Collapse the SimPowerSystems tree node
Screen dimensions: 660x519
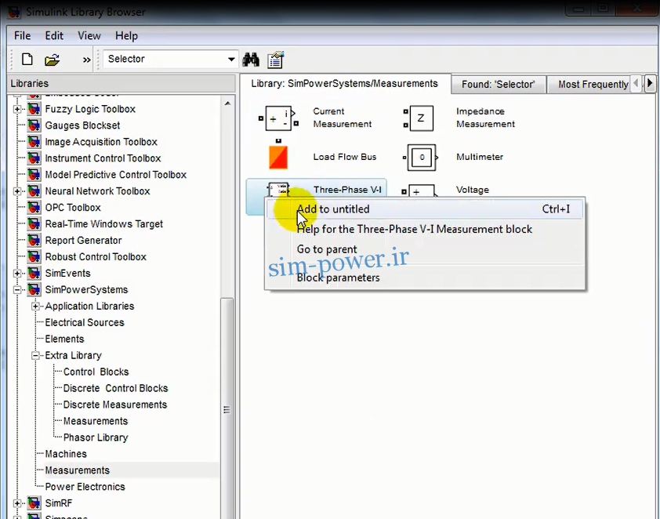click(x=16, y=290)
